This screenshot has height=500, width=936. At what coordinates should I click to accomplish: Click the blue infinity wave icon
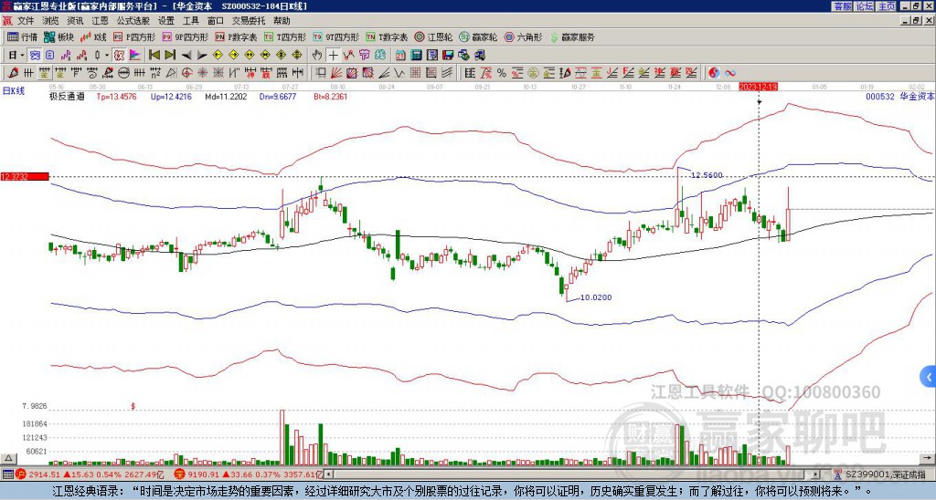[730, 73]
